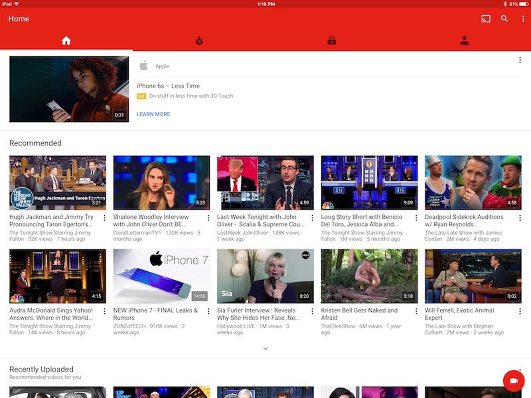Open the Subscriptions tab
Viewport: 531px width, 398px height.
pyautogui.click(x=332, y=41)
